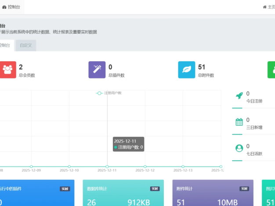Click the chart data point for 2025-12-10
Screen dimensions: 275x206
pos(69,167)
